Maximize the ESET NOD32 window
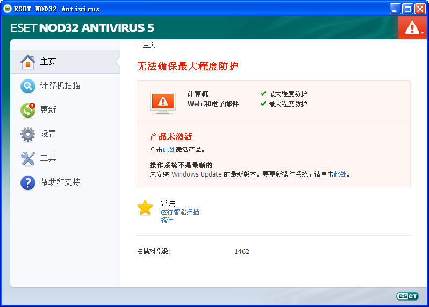The image size is (429, 307). click(407, 9)
